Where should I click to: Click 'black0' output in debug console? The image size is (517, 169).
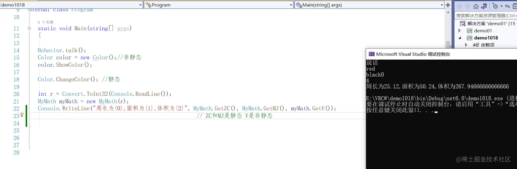pos(375,75)
